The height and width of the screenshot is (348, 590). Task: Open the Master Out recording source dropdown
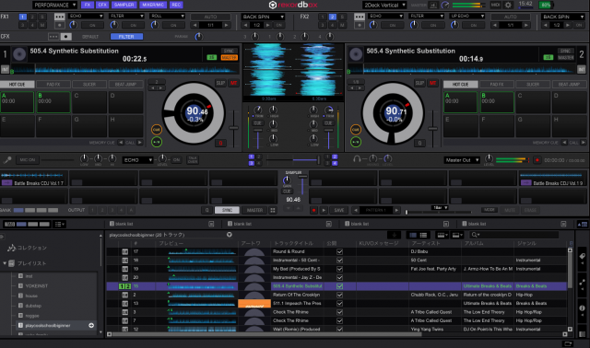[x=462, y=160]
